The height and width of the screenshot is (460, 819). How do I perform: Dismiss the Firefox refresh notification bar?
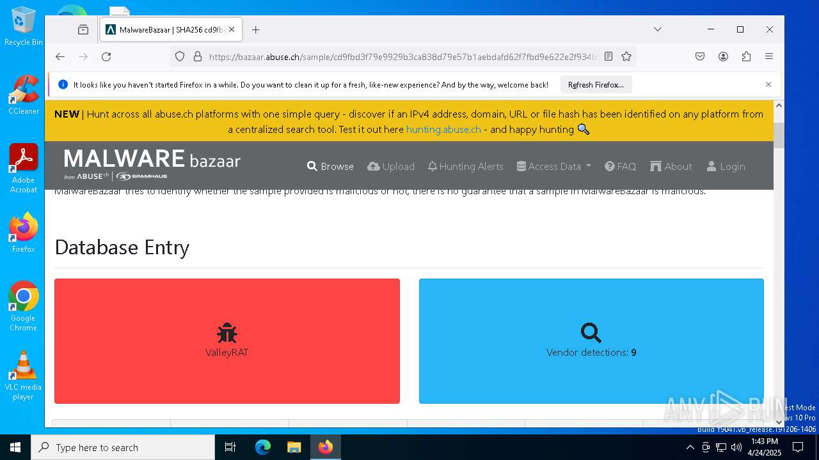[768, 84]
